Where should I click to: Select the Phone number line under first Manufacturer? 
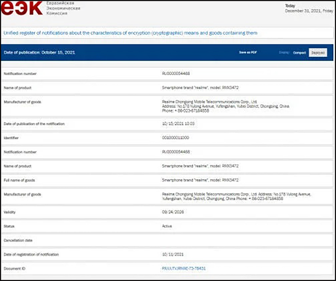[185, 111]
